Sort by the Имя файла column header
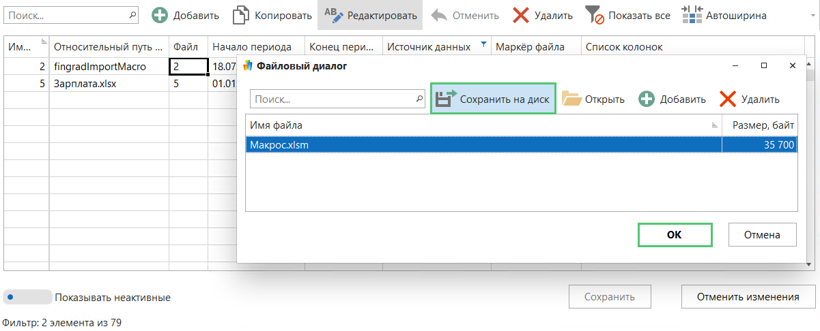 [478, 125]
